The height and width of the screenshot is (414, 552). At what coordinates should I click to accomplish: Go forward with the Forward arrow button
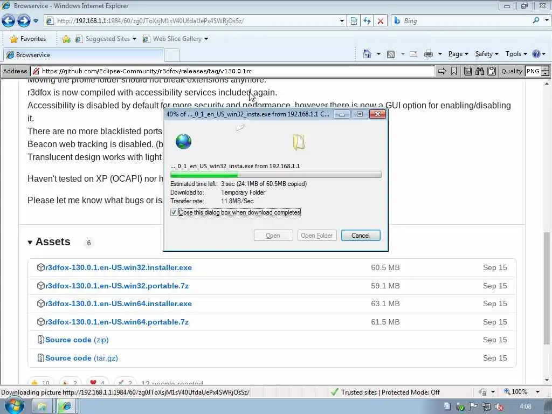pyautogui.click(x=24, y=21)
